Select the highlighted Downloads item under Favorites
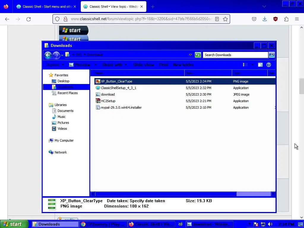This screenshot has height=228, width=304. 66,87
